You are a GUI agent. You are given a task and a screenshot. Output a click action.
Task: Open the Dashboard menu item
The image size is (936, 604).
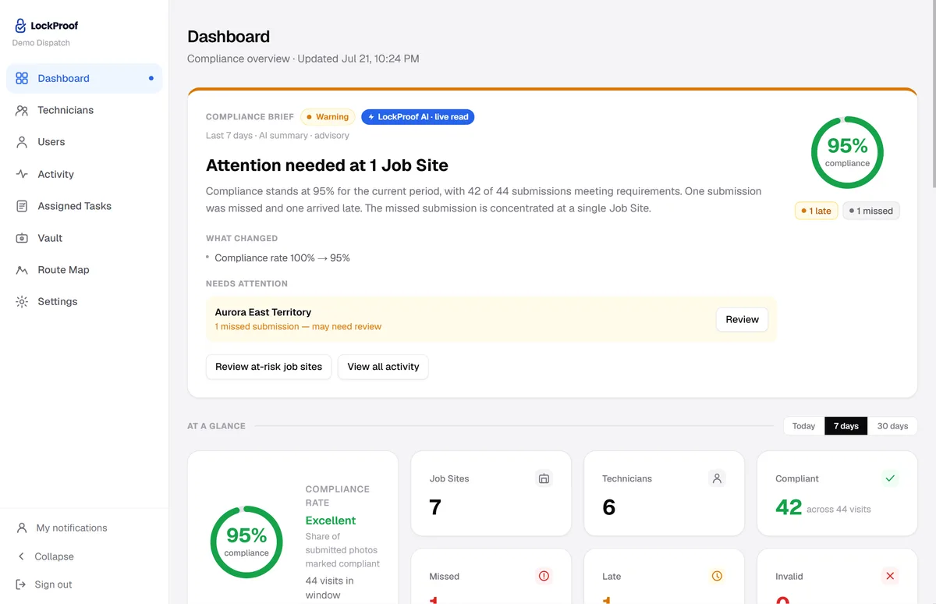point(84,78)
